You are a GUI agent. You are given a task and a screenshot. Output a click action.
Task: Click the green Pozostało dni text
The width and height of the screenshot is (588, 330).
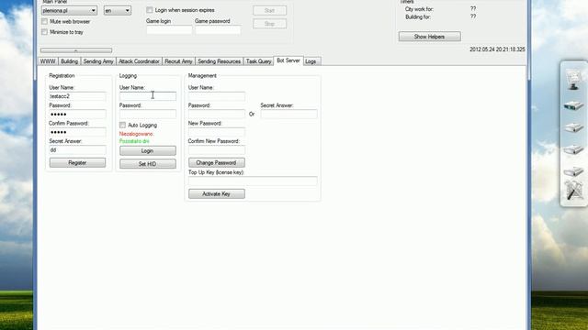(134, 141)
